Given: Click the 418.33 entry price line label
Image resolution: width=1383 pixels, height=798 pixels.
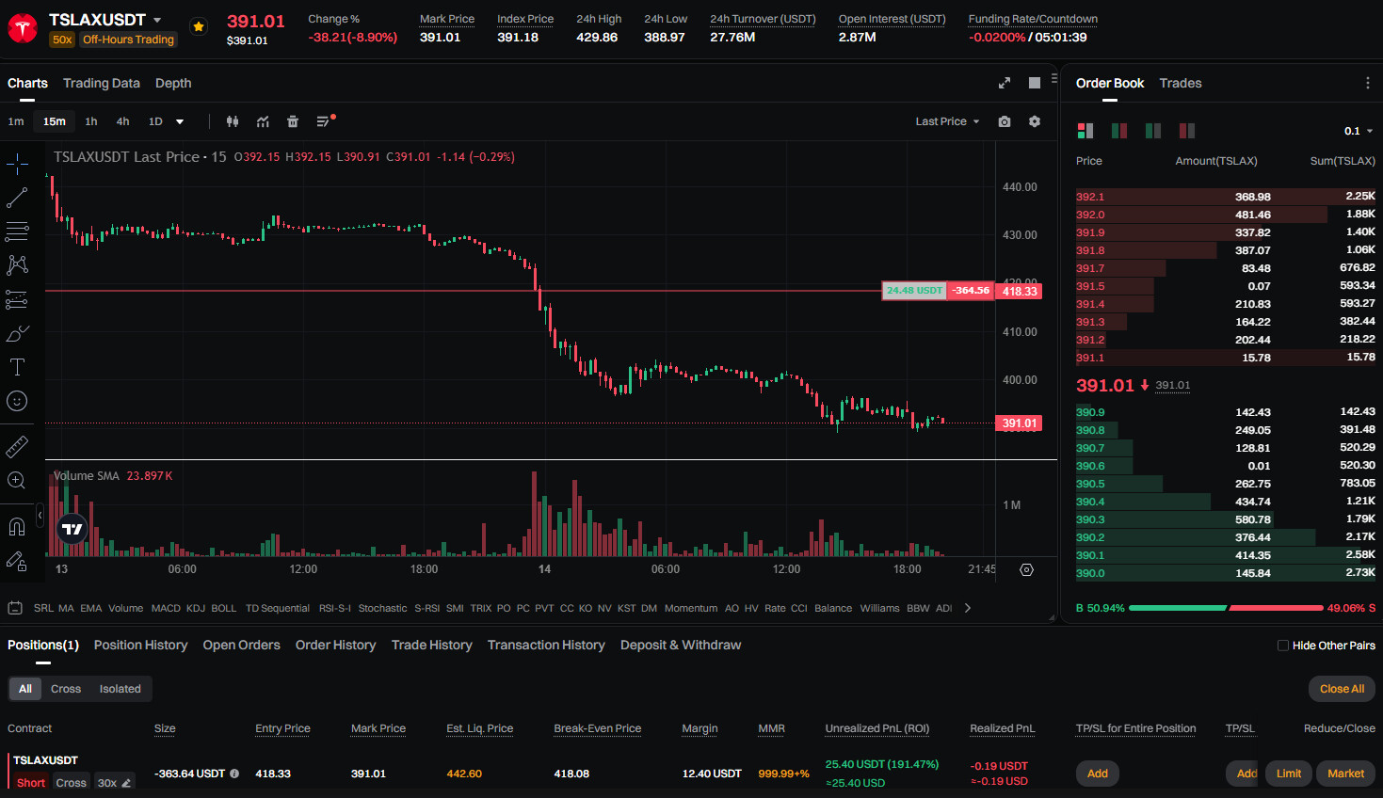Looking at the screenshot, I should coord(1019,291).
